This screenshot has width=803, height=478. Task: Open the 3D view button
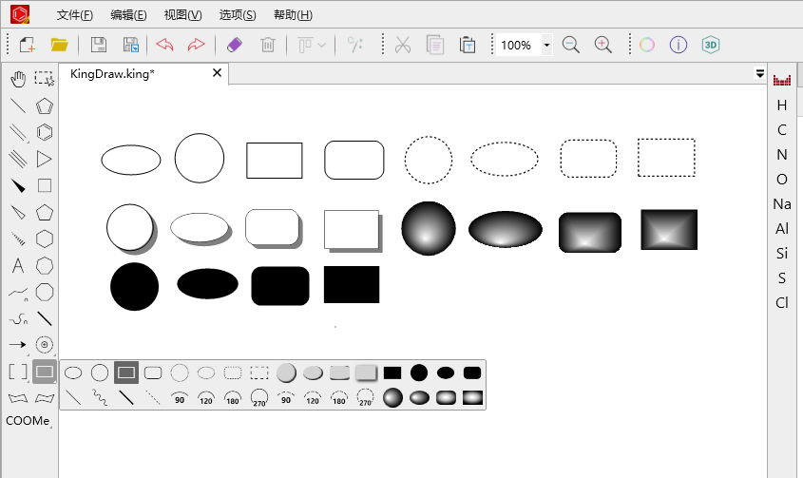coord(710,45)
